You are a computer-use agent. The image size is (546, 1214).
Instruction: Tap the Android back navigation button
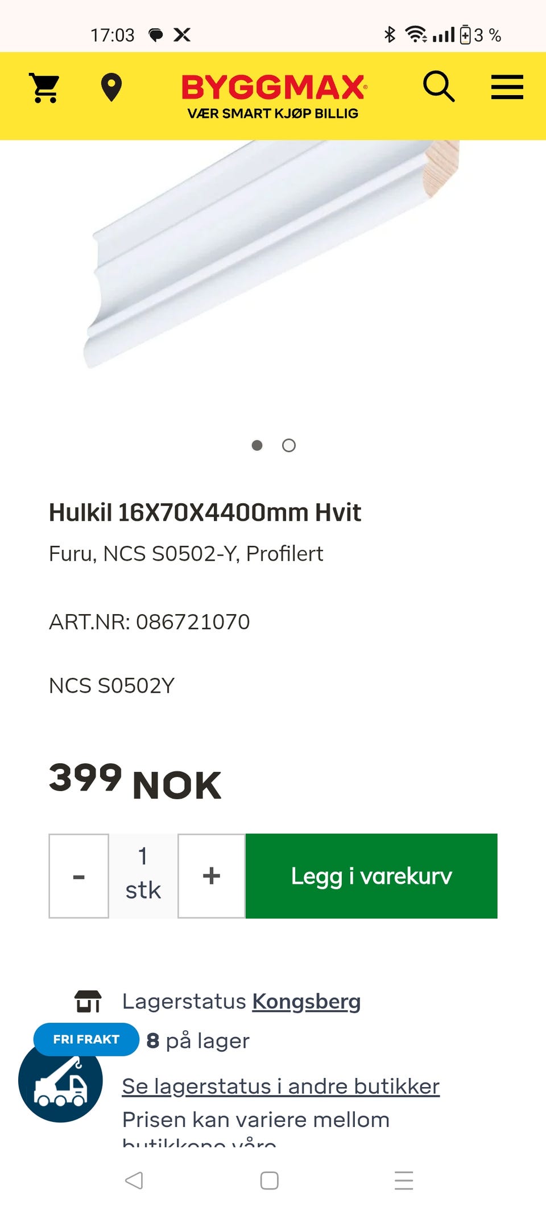(134, 1180)
